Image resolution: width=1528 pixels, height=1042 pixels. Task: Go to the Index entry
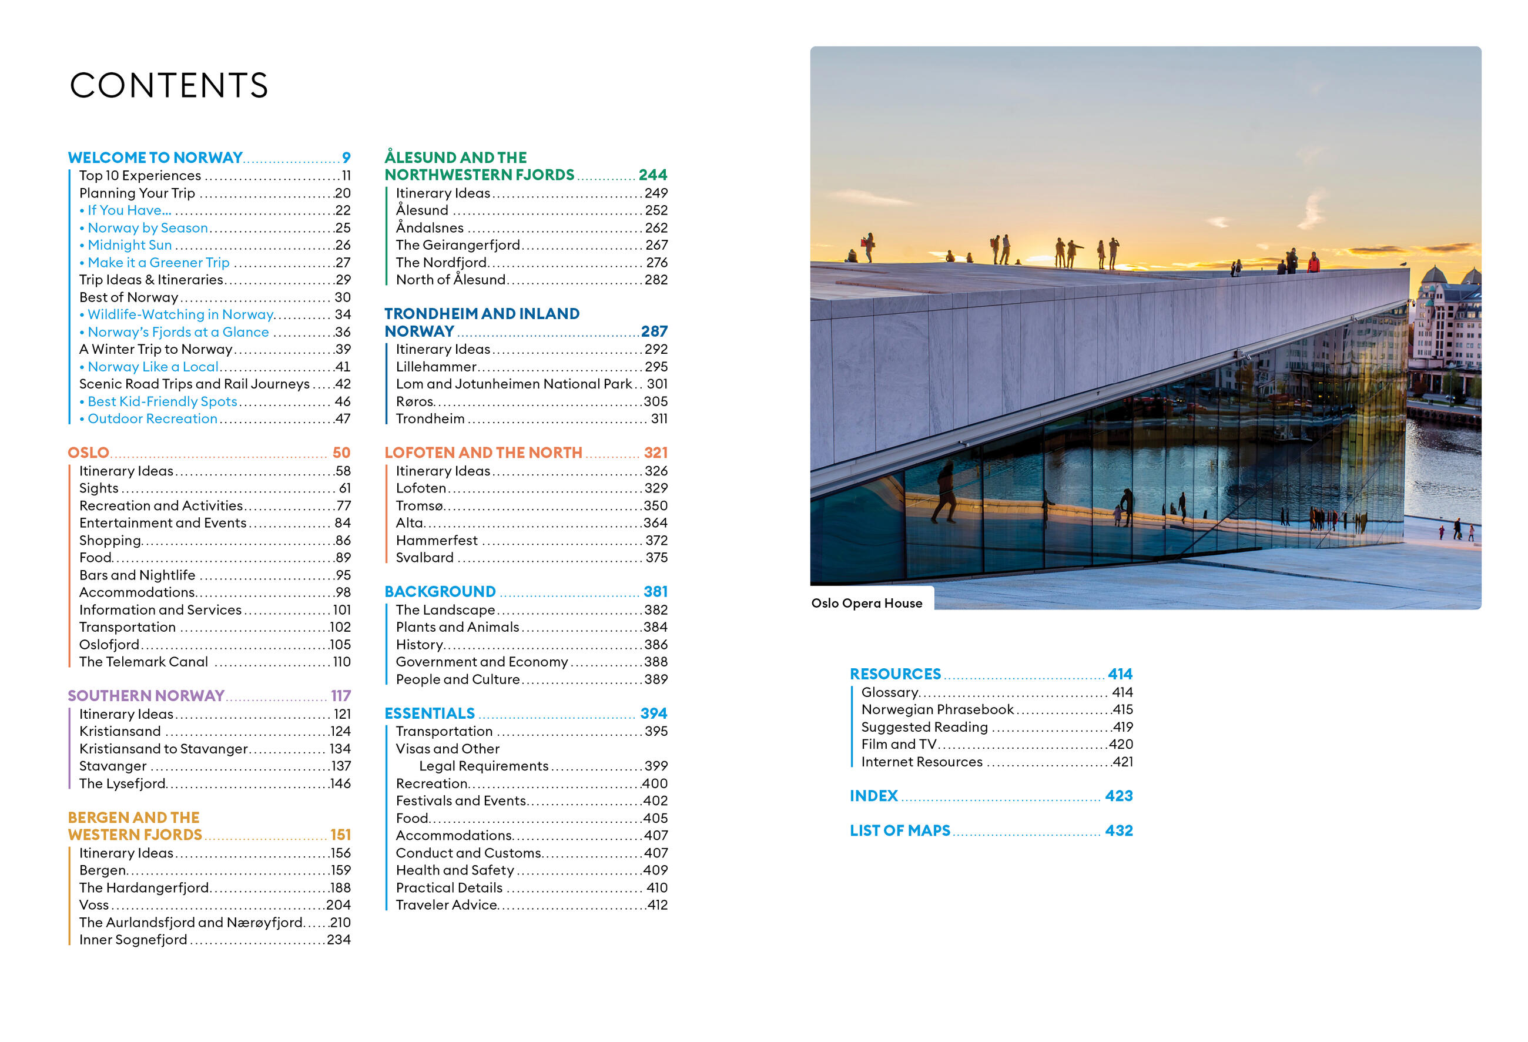pyautogui.click(x=873, y=796)
